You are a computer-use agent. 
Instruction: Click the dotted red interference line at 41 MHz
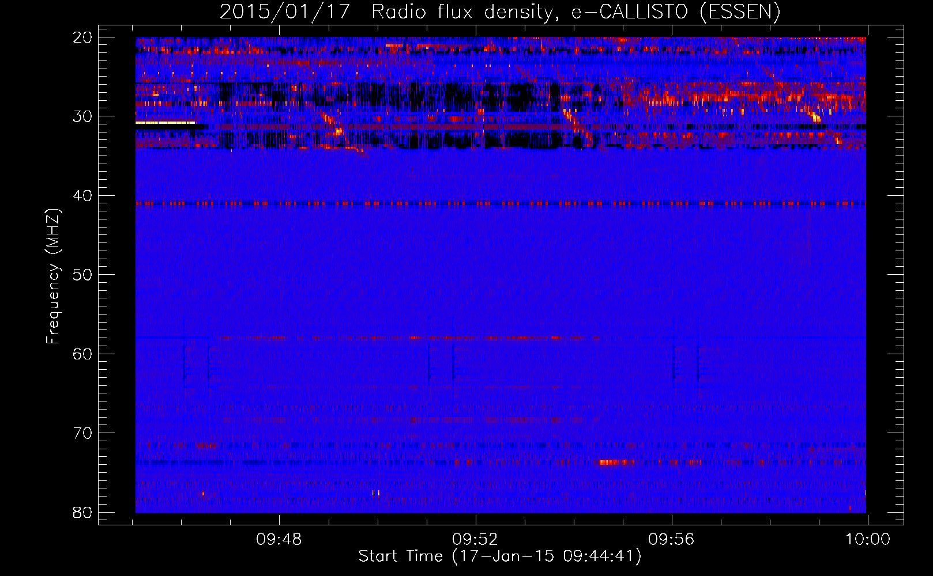point(501,203)
